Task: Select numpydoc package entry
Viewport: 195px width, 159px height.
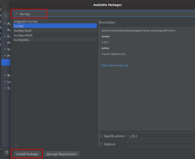Action: [22, 40]
